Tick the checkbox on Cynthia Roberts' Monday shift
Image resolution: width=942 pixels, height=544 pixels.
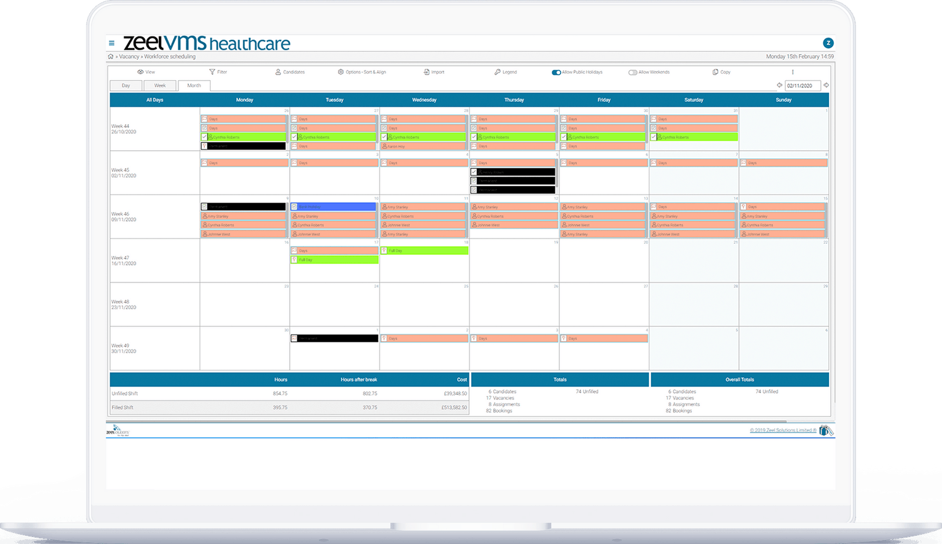click(205, 137)
